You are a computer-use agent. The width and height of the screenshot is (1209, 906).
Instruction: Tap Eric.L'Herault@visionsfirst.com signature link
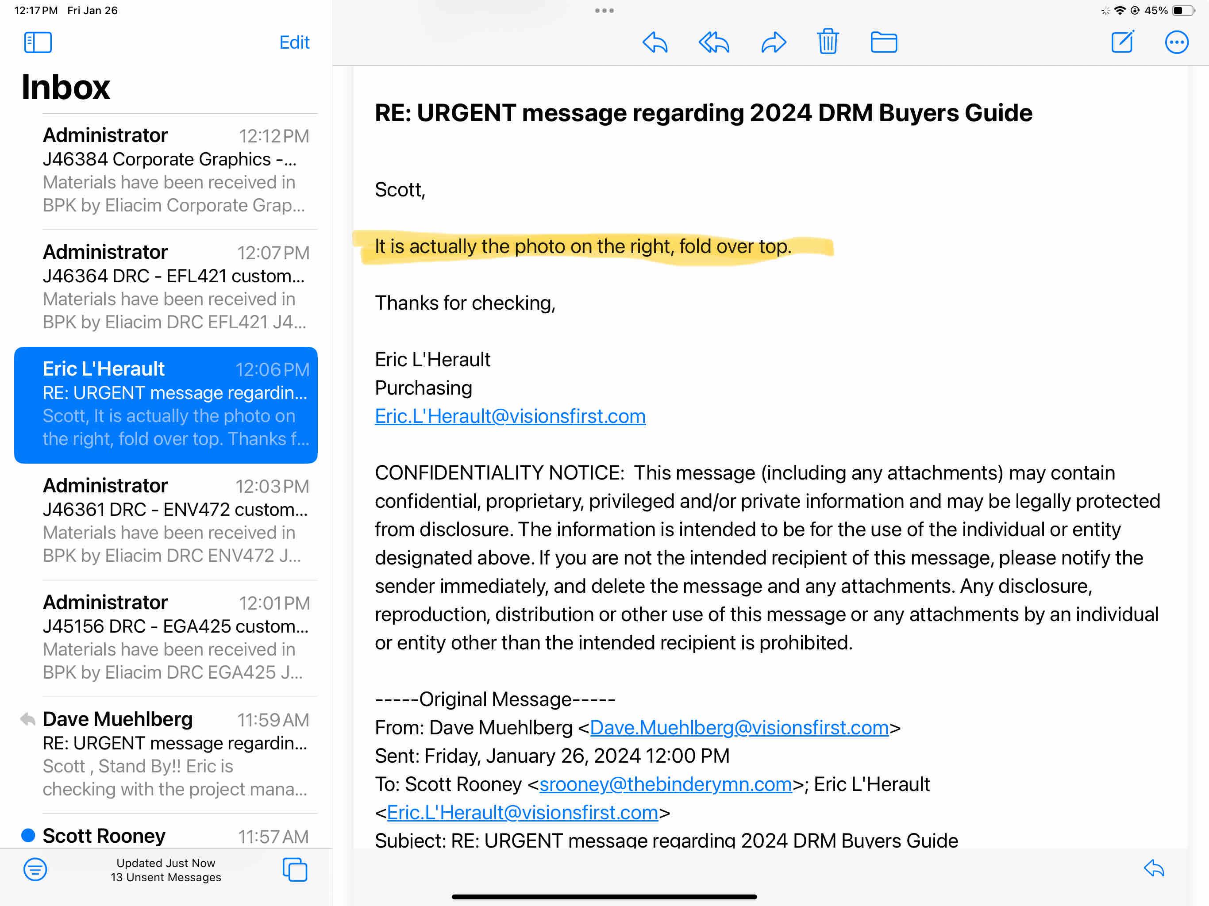[x=510, y=416]
